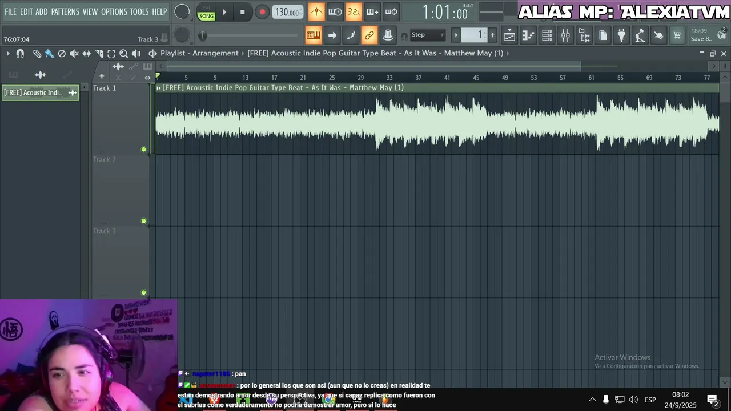
Task: Select the Delete tool
Action: point(62,53)
